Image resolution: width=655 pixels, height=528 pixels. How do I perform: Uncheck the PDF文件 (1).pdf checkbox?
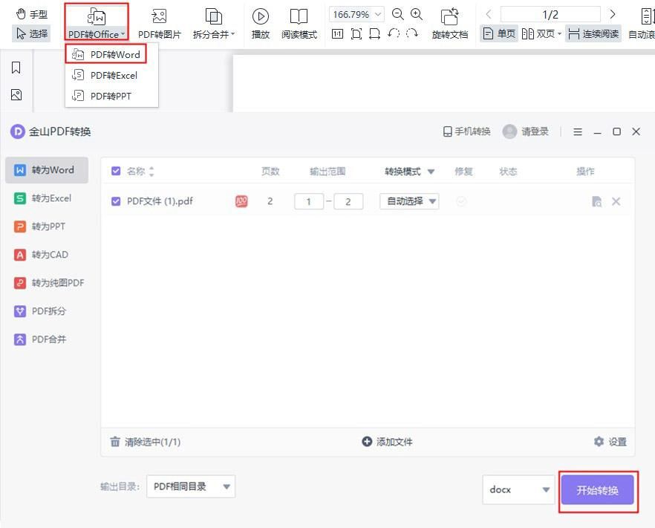tap(116, 201)
